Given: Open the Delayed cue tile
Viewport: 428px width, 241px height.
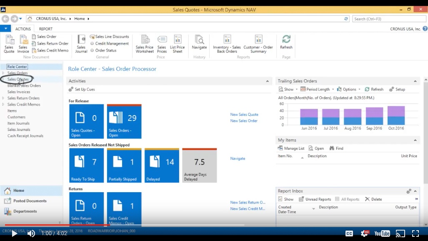Looking at the screenshot, I should (x=162, y=166).
